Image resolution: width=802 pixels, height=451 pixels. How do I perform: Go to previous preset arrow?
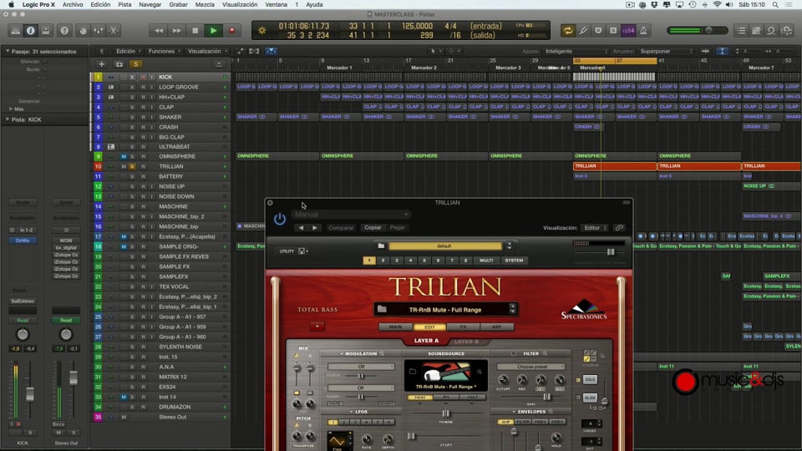pyautogui.click(x=302, y=227)
